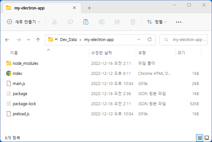Select the package-lock JSON file icon

[x=8, y=104]
